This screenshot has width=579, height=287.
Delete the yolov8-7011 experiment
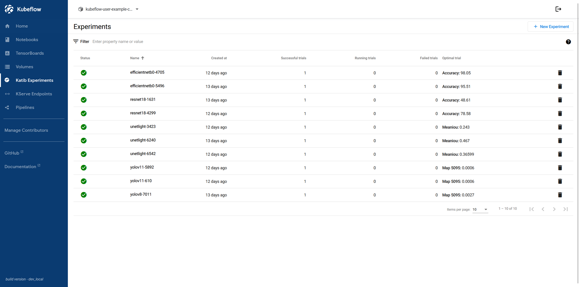pos(560,195)
